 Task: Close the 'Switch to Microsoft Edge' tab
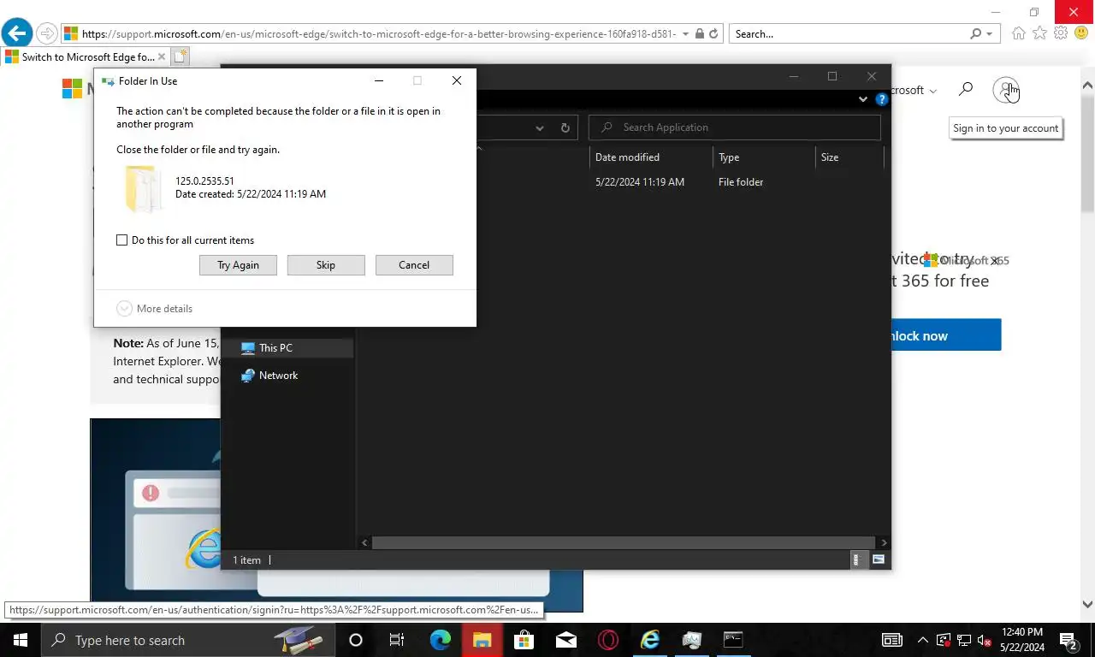(161, 57)
